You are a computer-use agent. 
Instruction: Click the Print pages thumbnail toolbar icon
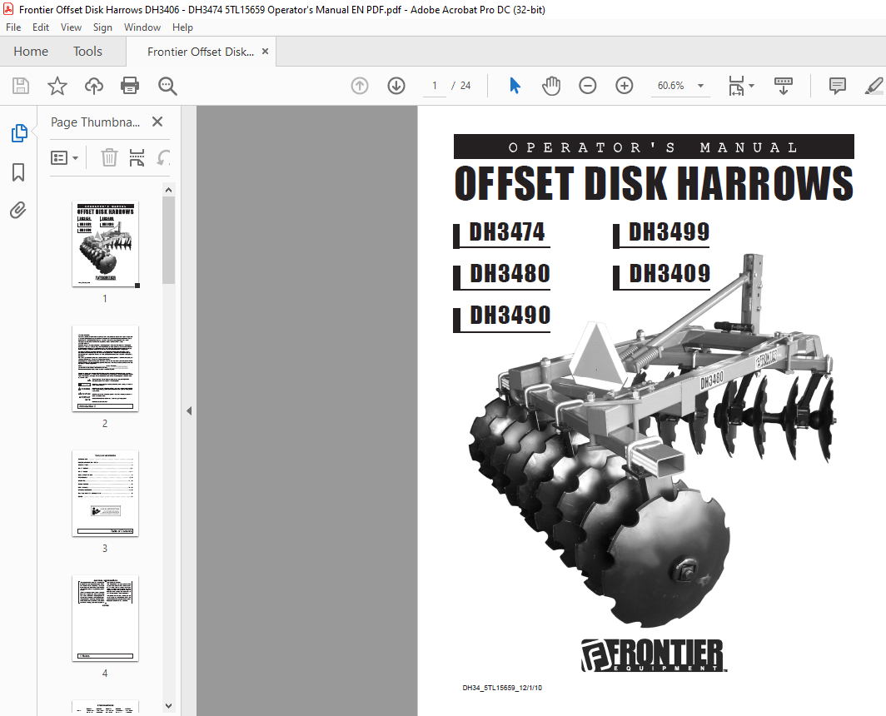(x=137, y=157)
